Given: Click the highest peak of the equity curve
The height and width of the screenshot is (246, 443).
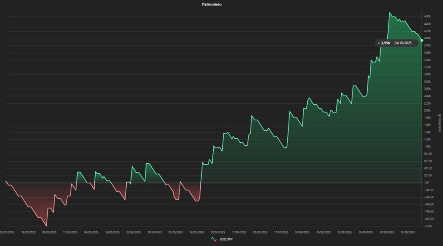Looking at the screenshot, I should pos(389,13).
